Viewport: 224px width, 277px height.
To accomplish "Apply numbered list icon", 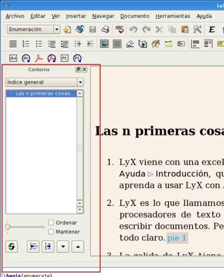I will click(x=26, y=44).
